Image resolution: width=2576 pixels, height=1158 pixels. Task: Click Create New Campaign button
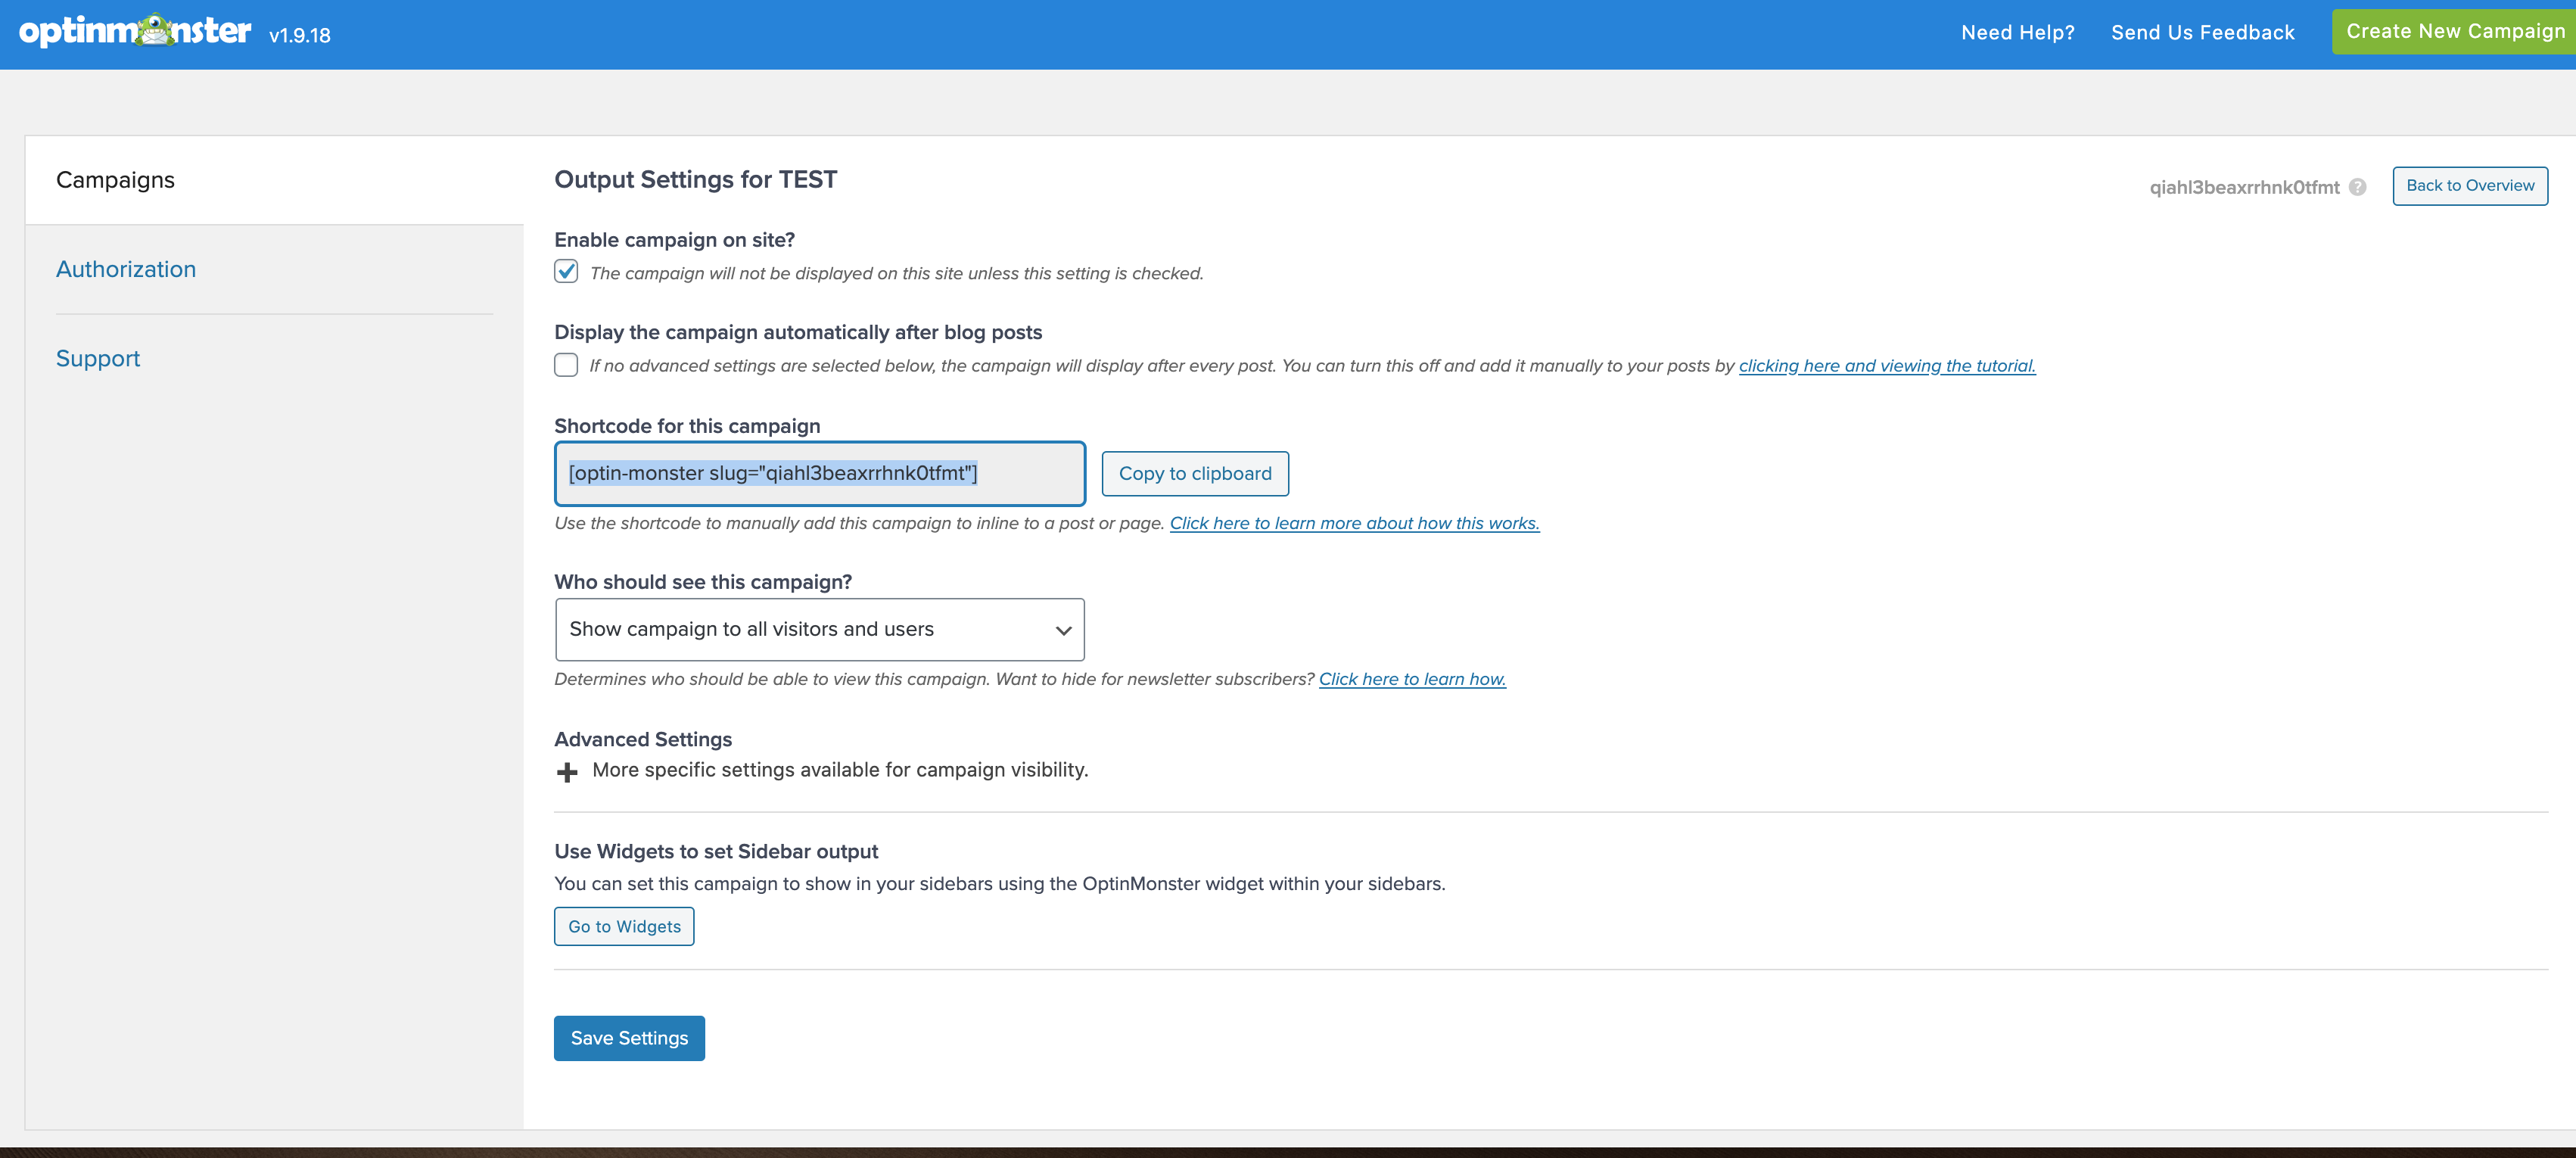pos(2454,32)
